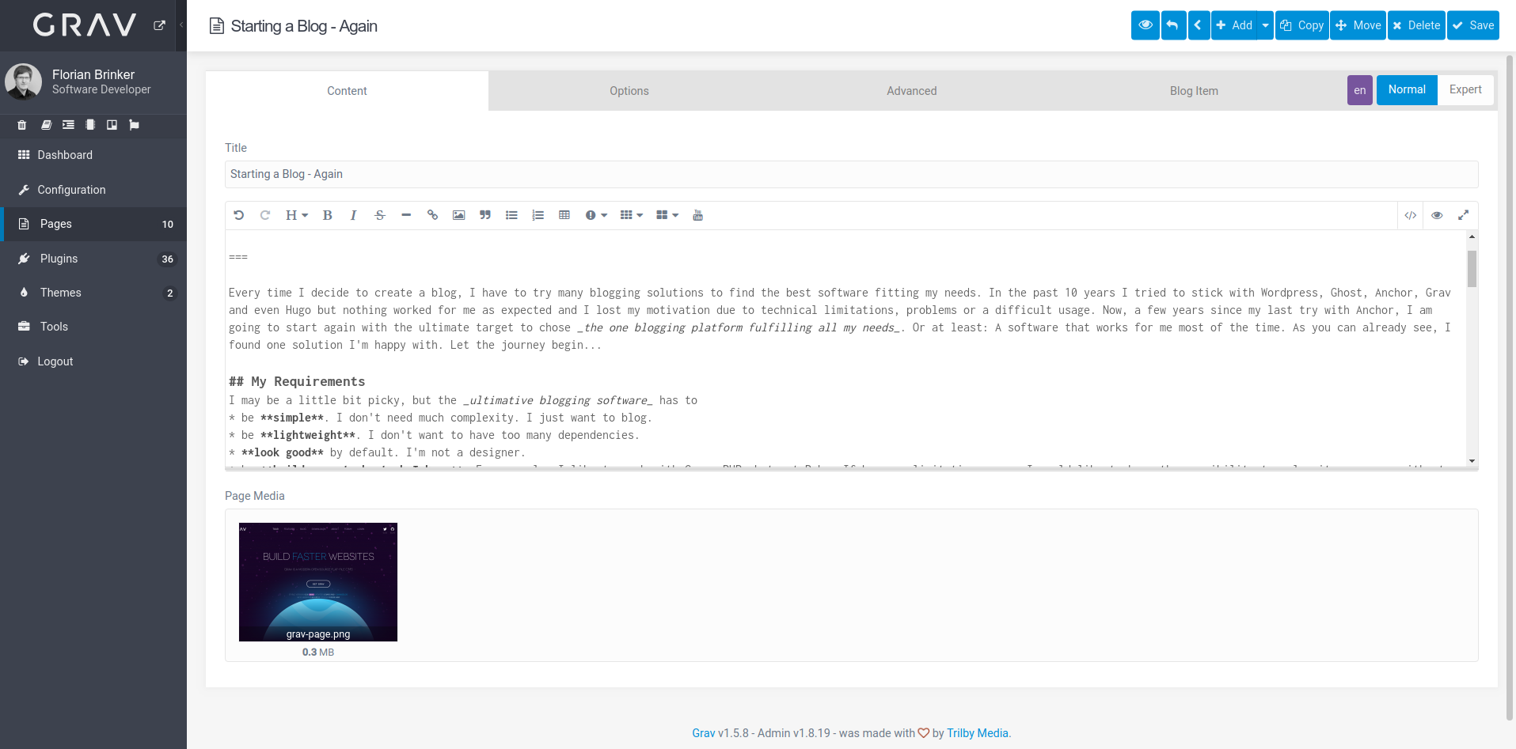Open the Headings dropdown

(x=297, y=215)
